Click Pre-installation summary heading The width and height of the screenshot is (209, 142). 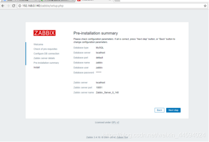tap(95, 33)
